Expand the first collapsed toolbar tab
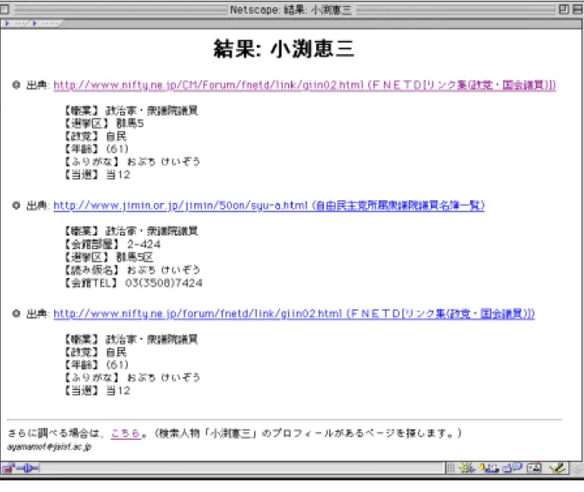 coord(16,24)
